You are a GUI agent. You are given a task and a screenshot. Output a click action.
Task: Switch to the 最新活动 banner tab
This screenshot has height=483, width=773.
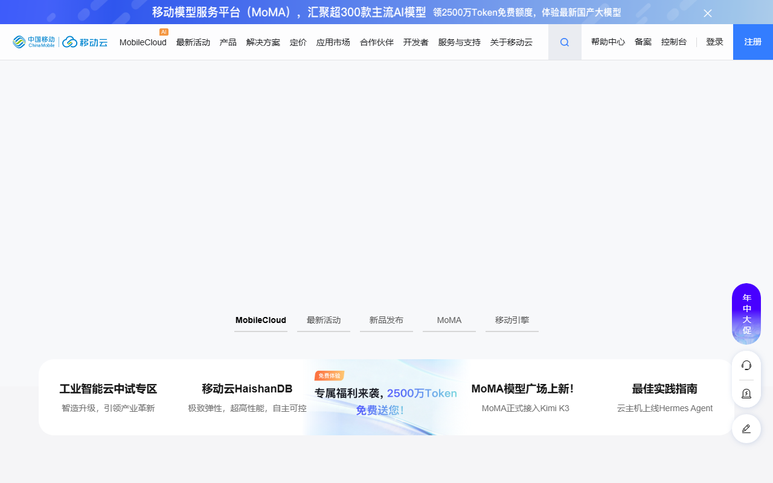[324, 321]
